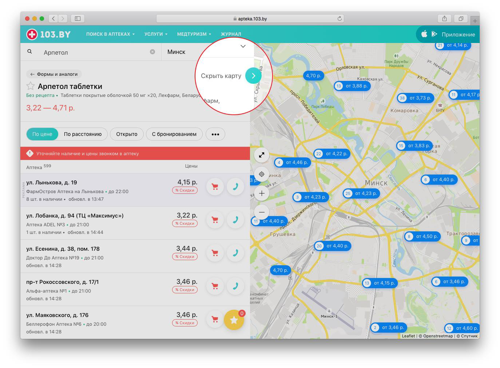Screen dimensions: 500x368
Task: Select map marker от 4,46 р.
Action: point(292,163)
